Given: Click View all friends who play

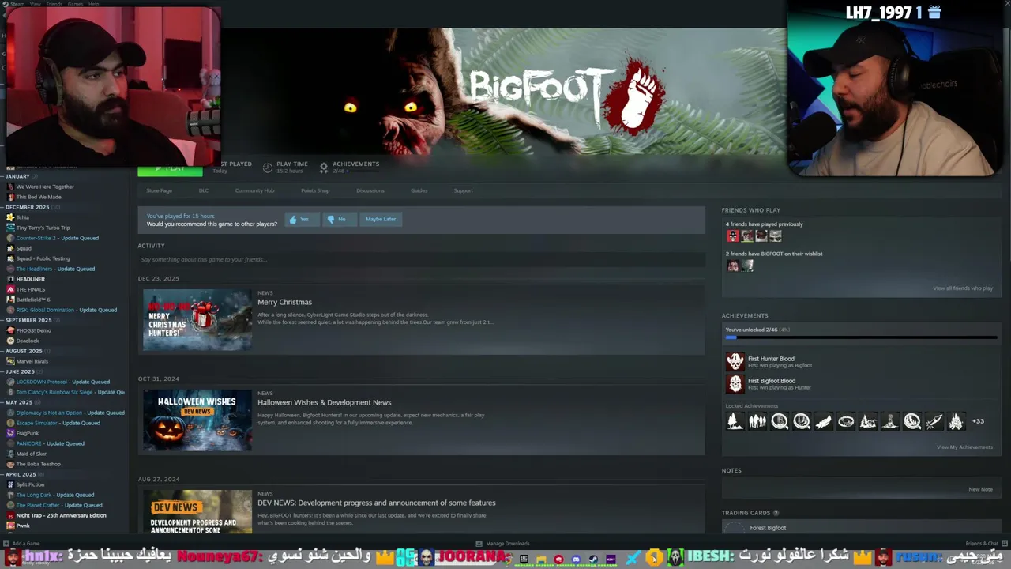Looking at the screenshot, I should [x=963, y=288].
